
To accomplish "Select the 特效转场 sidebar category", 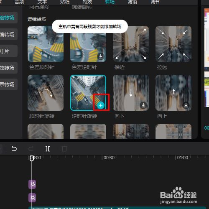I will point(9,68).
